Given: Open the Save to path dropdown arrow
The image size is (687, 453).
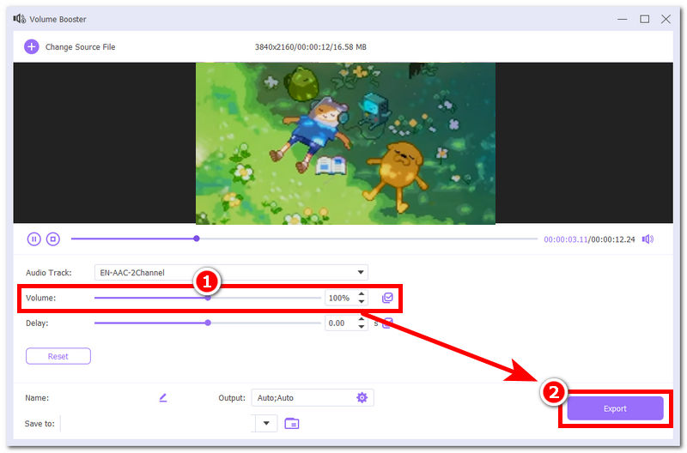Looking at the screenshot, I should pyautogui.click(x=266, y=423).
